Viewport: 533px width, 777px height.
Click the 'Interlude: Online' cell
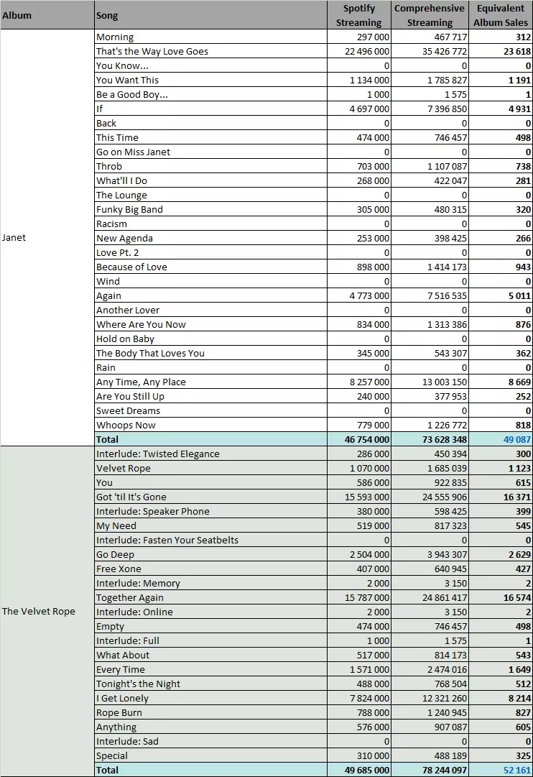point(210,612)
